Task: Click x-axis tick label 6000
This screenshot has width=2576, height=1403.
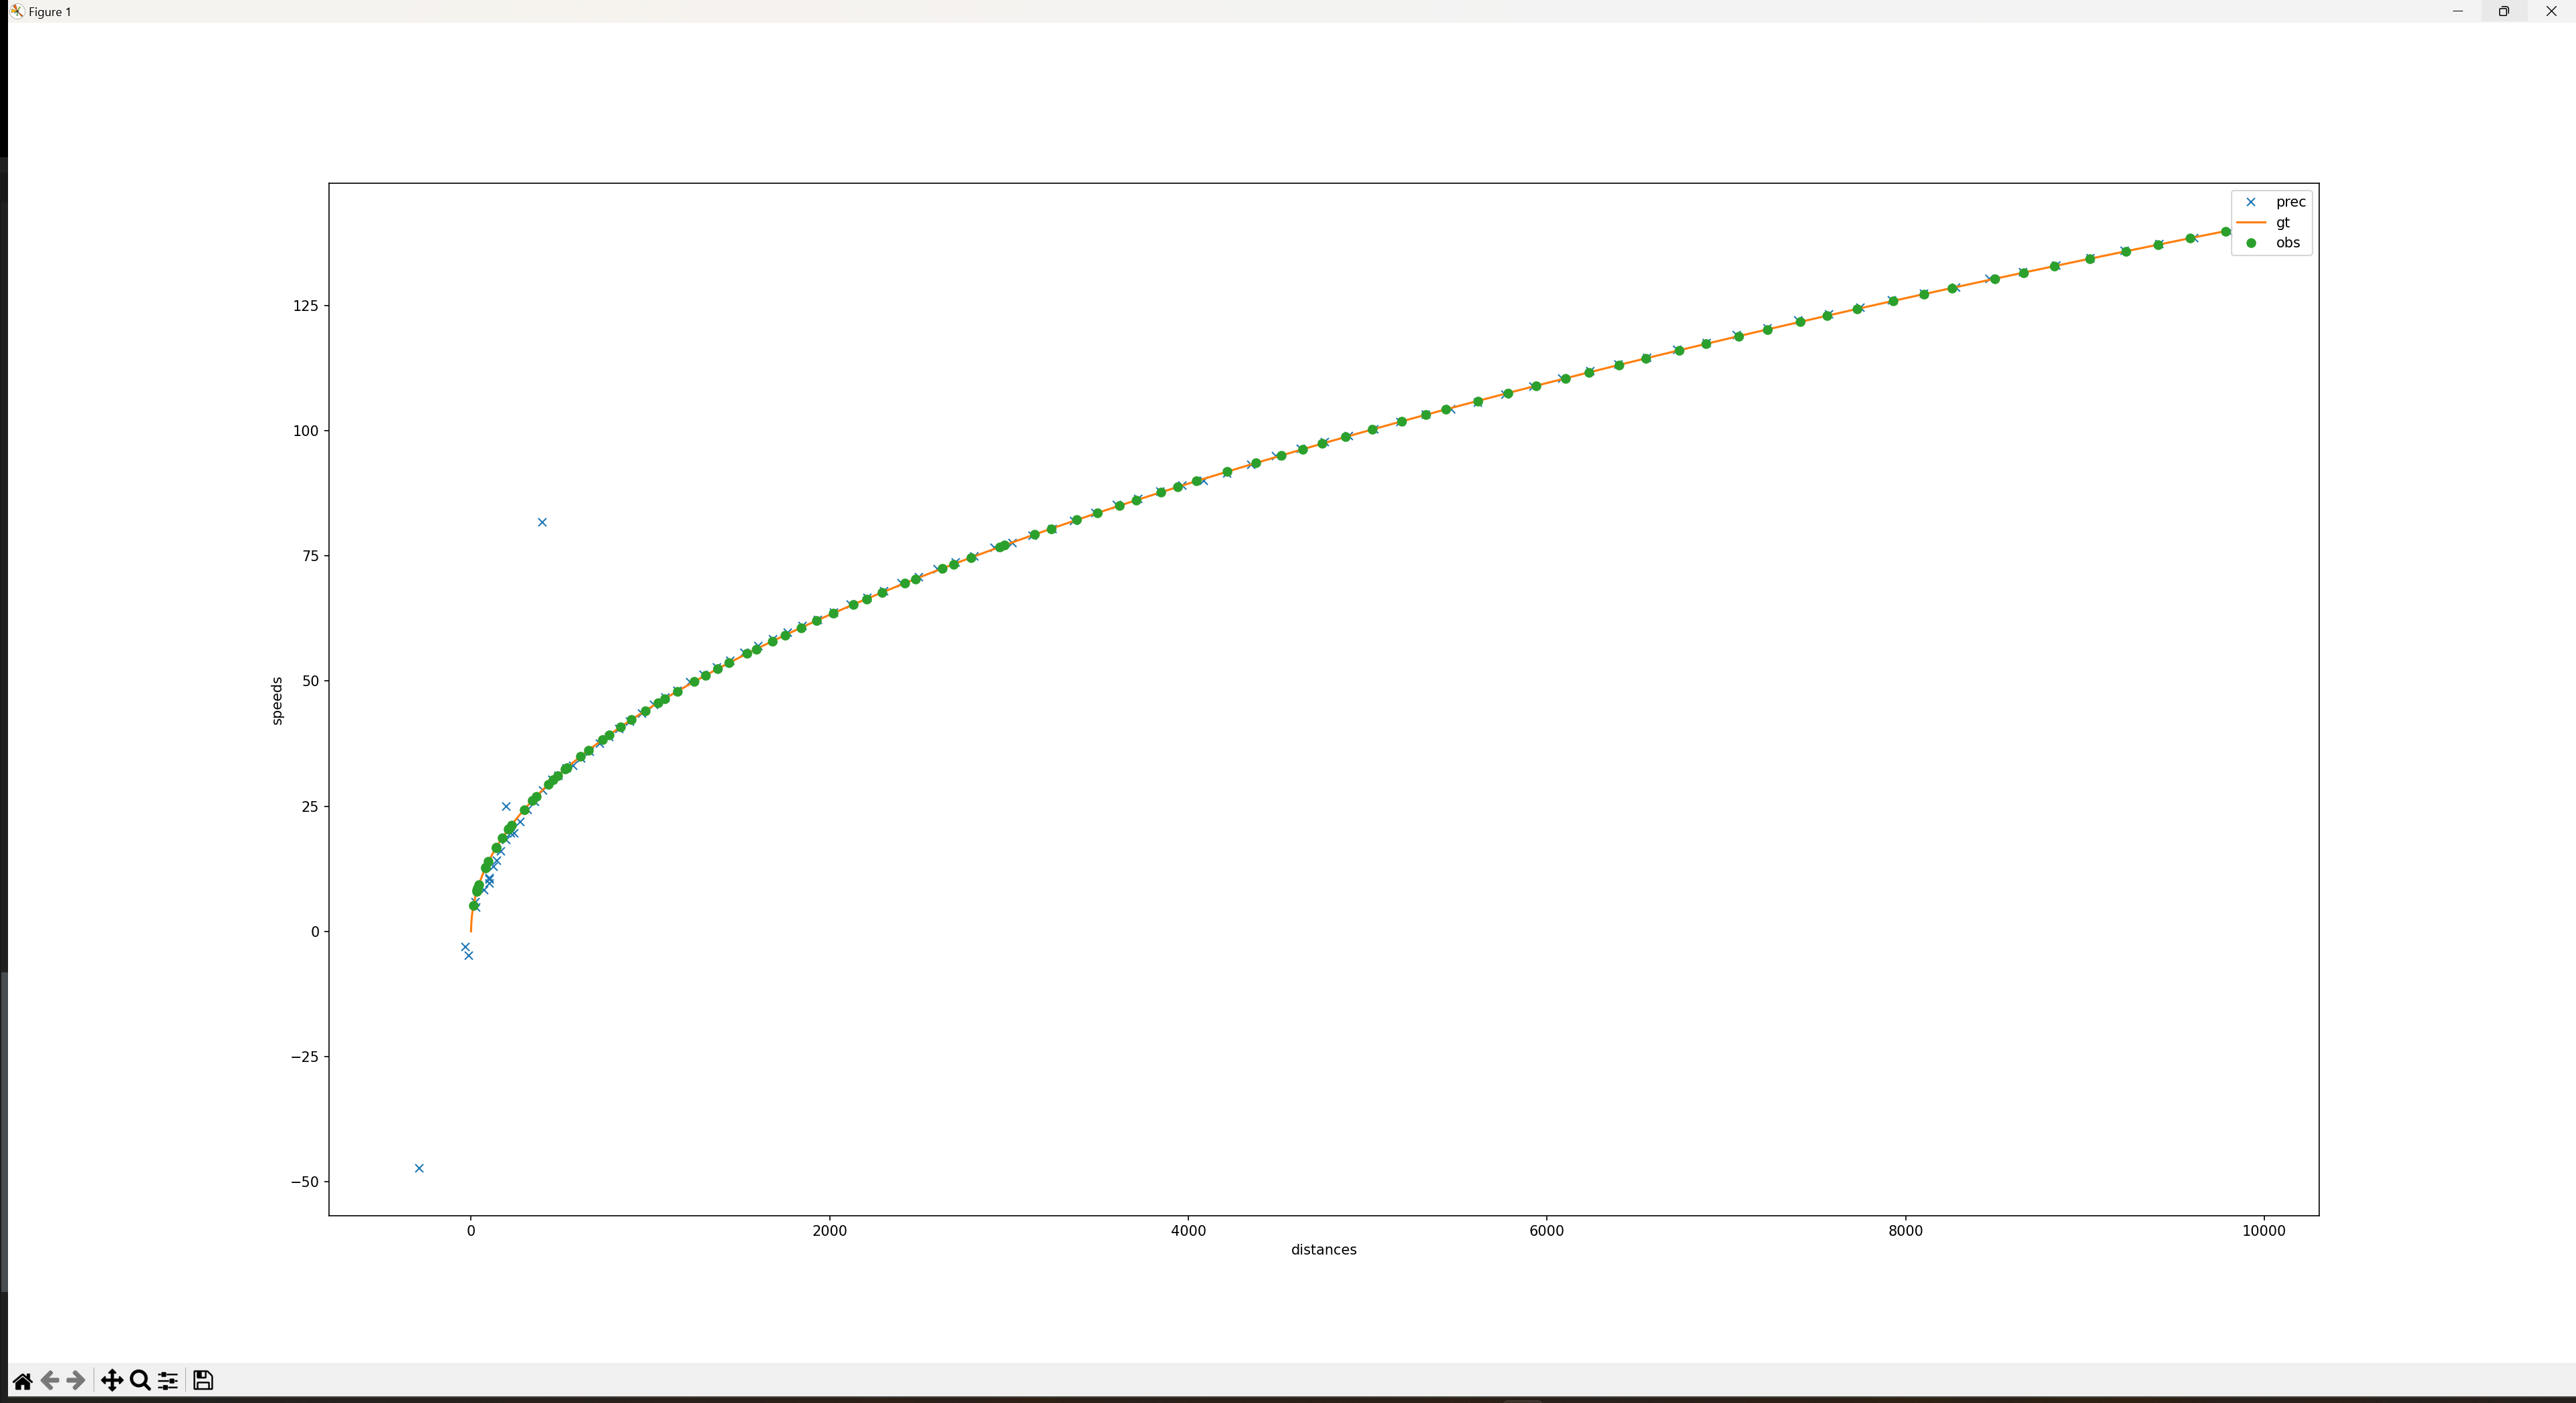Action: tap(1546, 1231)
